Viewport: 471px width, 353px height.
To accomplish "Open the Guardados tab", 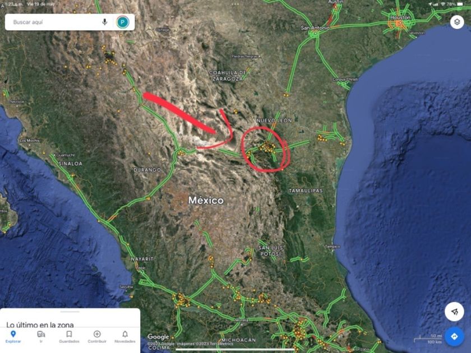I will [69, 337].
